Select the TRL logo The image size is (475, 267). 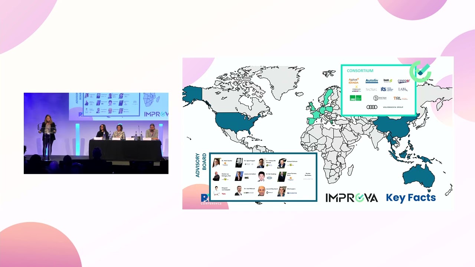coord(401,98)
